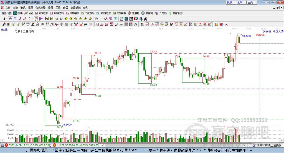The image size is (284, 153).
Task: Select the hand pan tool
Action: click(96, 19)
